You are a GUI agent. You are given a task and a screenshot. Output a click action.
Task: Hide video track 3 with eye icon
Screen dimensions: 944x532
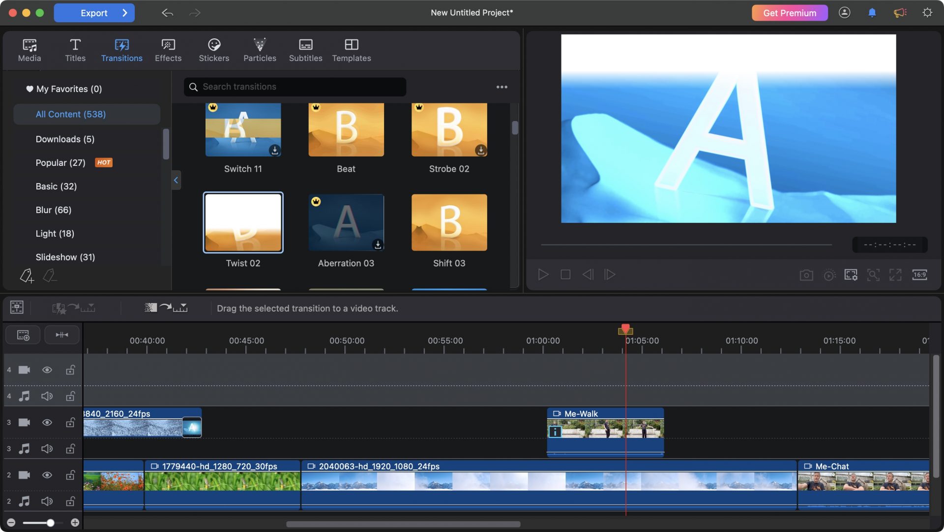47,423
